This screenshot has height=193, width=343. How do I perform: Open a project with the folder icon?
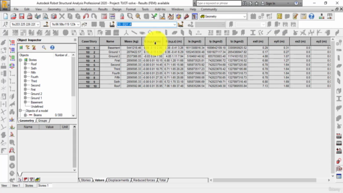tap(13, 17)
